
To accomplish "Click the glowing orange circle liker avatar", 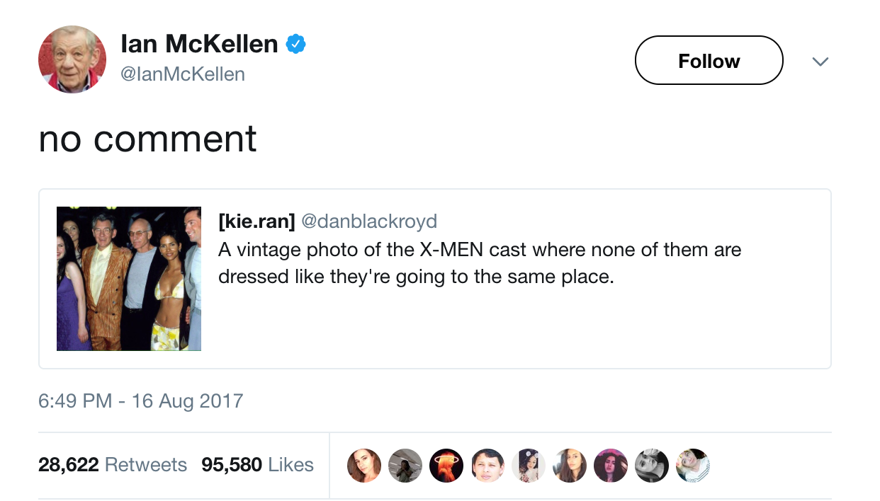I will click(446, 466).
